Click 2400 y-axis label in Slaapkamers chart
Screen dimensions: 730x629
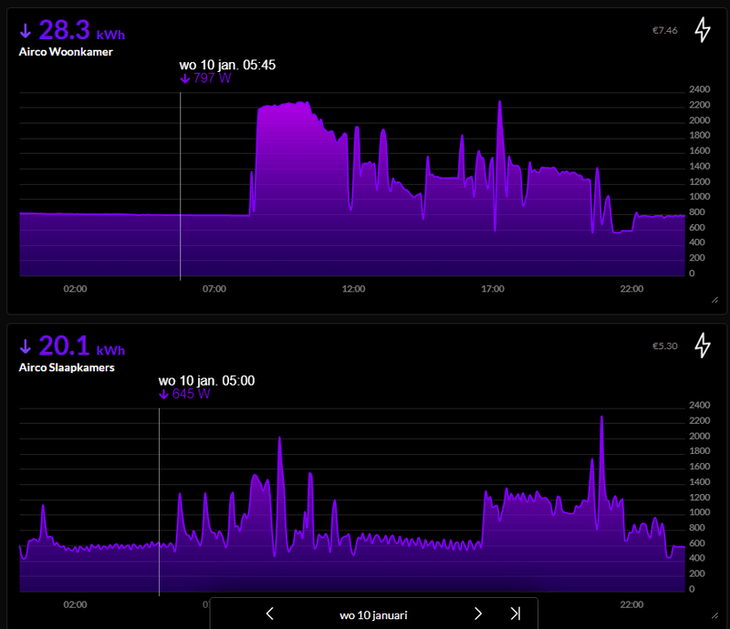tap(699, 406)
